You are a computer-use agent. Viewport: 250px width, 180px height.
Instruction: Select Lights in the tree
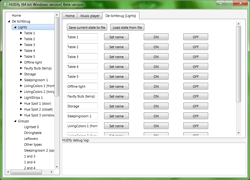(x=22, y=27)
